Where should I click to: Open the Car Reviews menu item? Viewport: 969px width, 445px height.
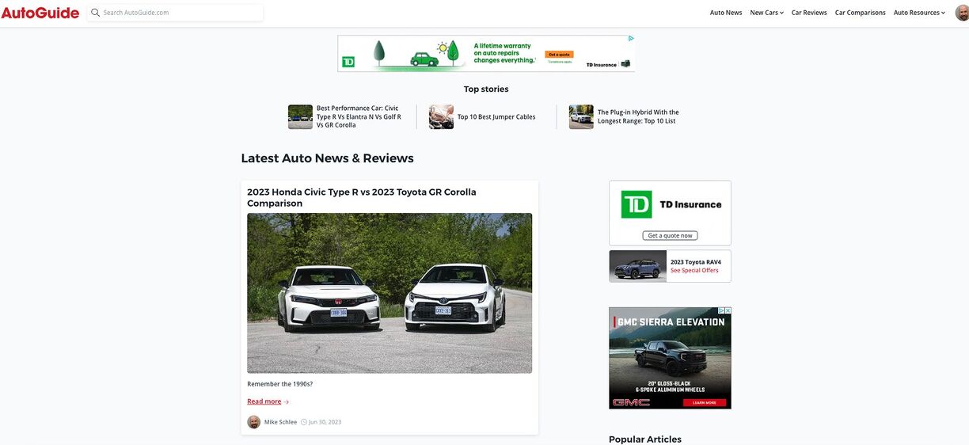coord(809,13)
